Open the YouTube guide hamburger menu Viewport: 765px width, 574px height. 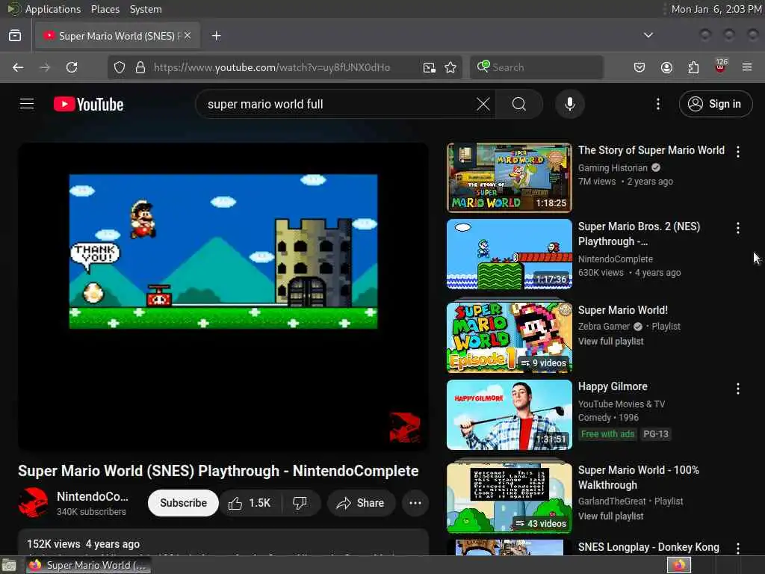27,104
